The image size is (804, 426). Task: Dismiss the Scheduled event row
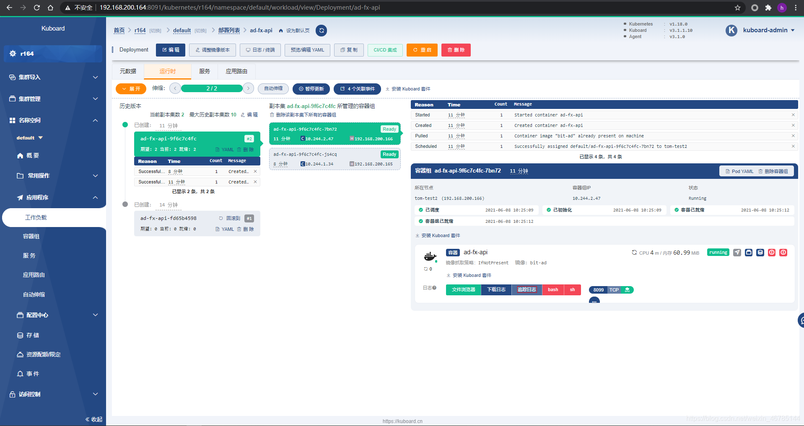(x=793, y=146)
